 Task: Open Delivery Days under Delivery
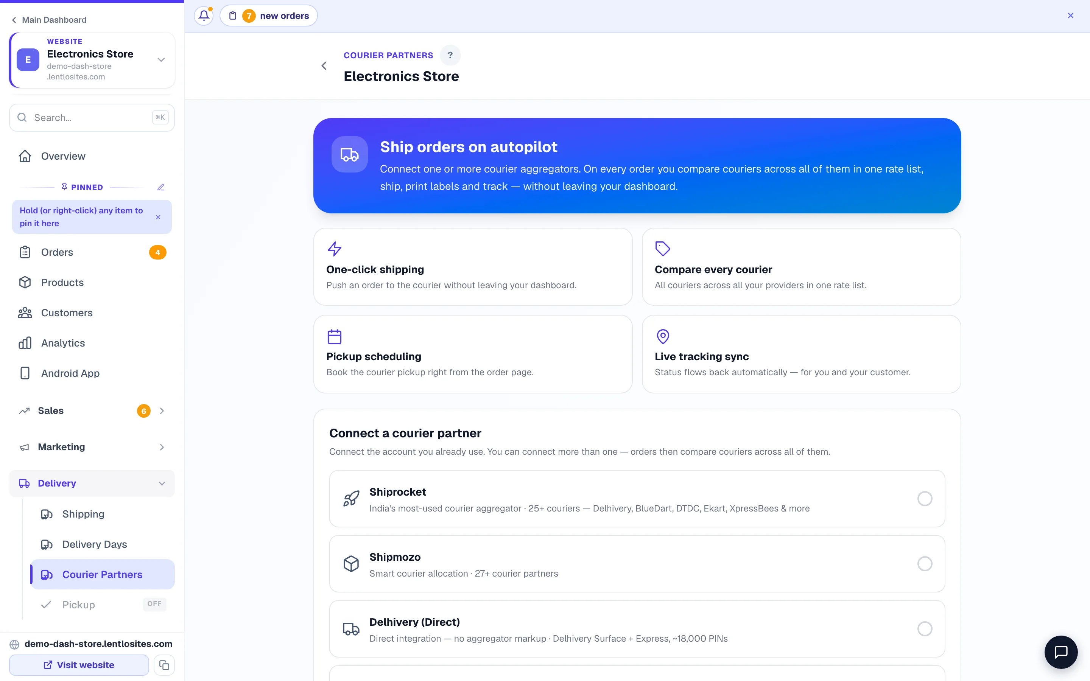pos(102,544)
